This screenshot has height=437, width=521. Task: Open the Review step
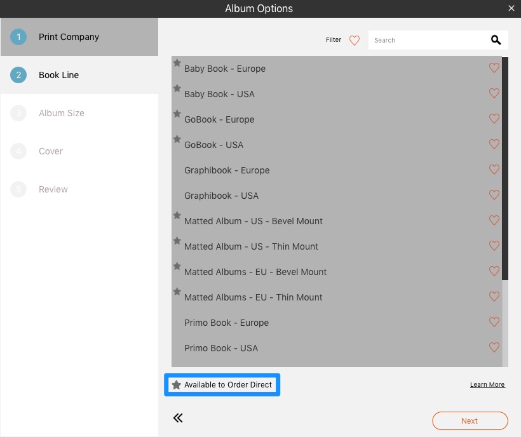79,189
